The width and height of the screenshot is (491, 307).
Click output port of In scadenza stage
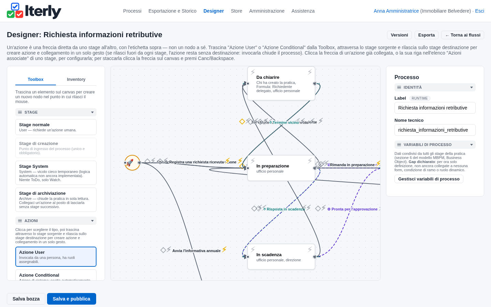coord(314,257)
